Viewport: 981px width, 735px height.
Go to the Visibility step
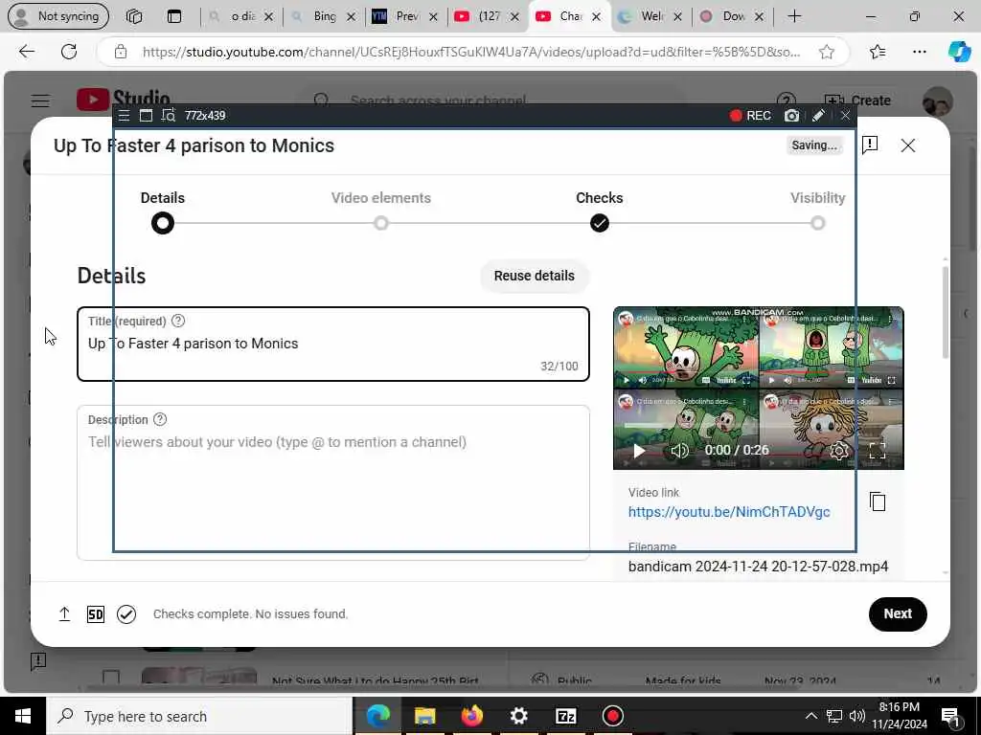click(818, 212)
